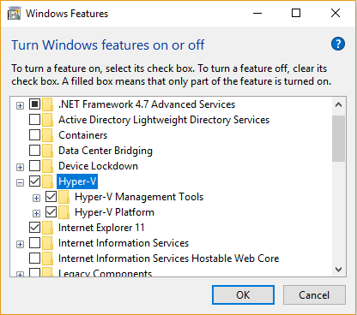Enable the Data Center Bridging checkbox
This screenshot has width=357, height=315.
(x=34, y=151)
